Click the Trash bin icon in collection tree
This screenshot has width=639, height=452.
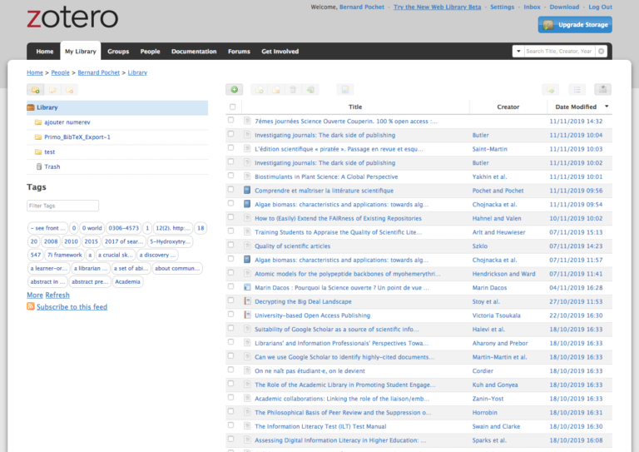tap(39, 166)
